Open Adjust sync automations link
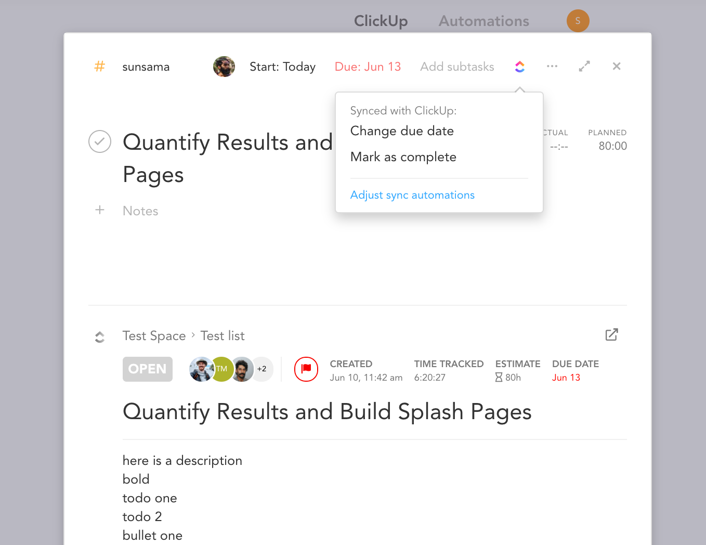Image resolution: width=706 pixels, height=545 pixels. click(412, 195)
